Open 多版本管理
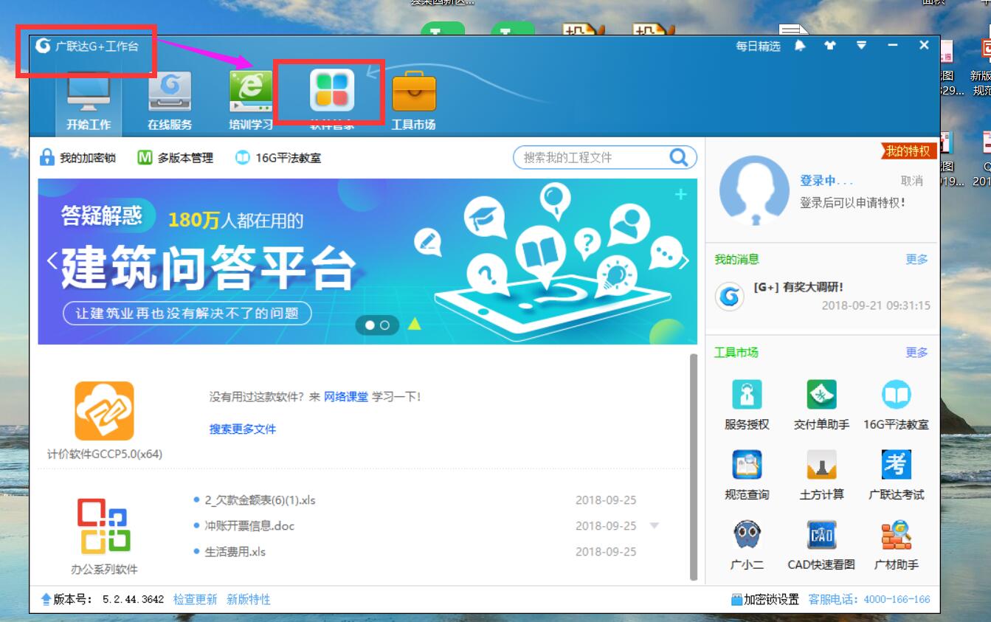Screen dimensions: 991x622 pos(175,157)
